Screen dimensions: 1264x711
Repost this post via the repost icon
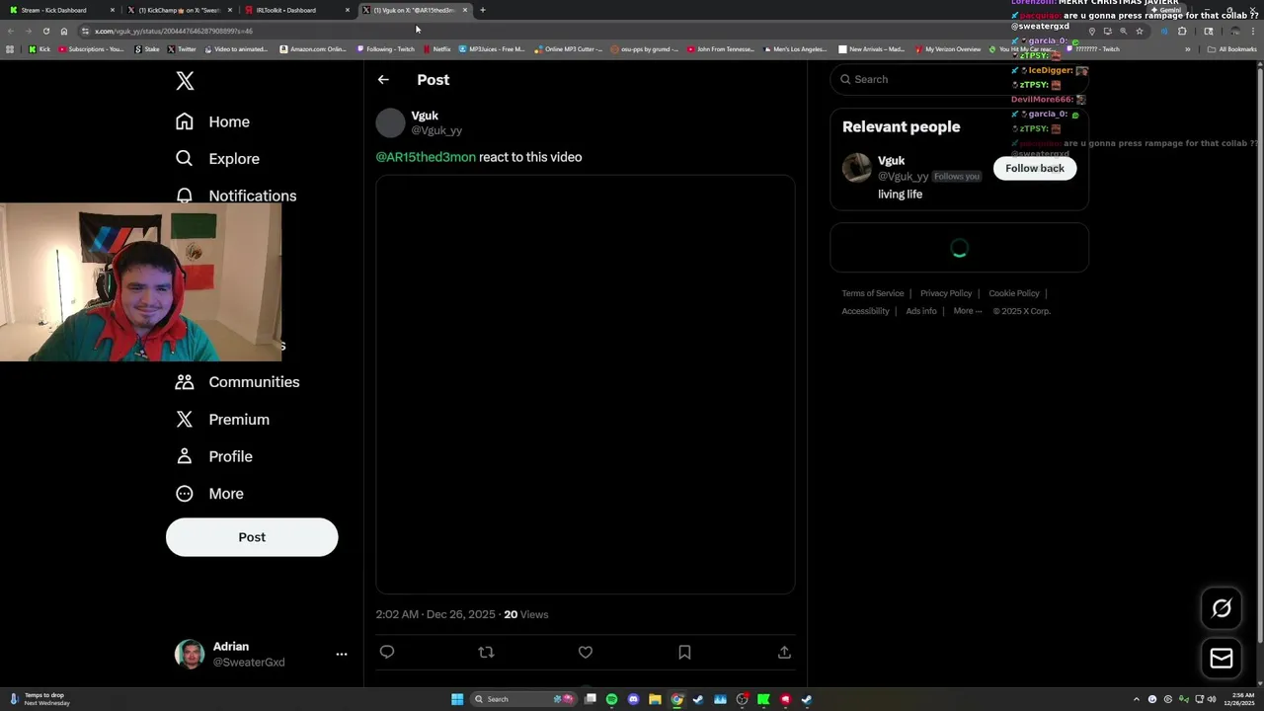coord(486,652)
